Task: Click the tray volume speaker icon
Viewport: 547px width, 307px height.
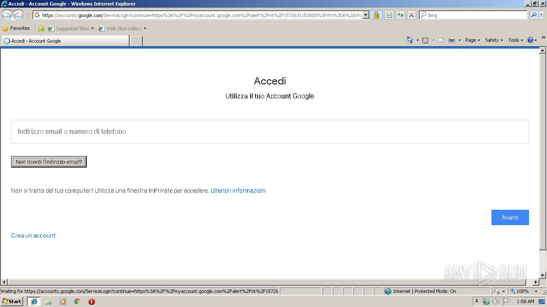Action: pos(496,301)
